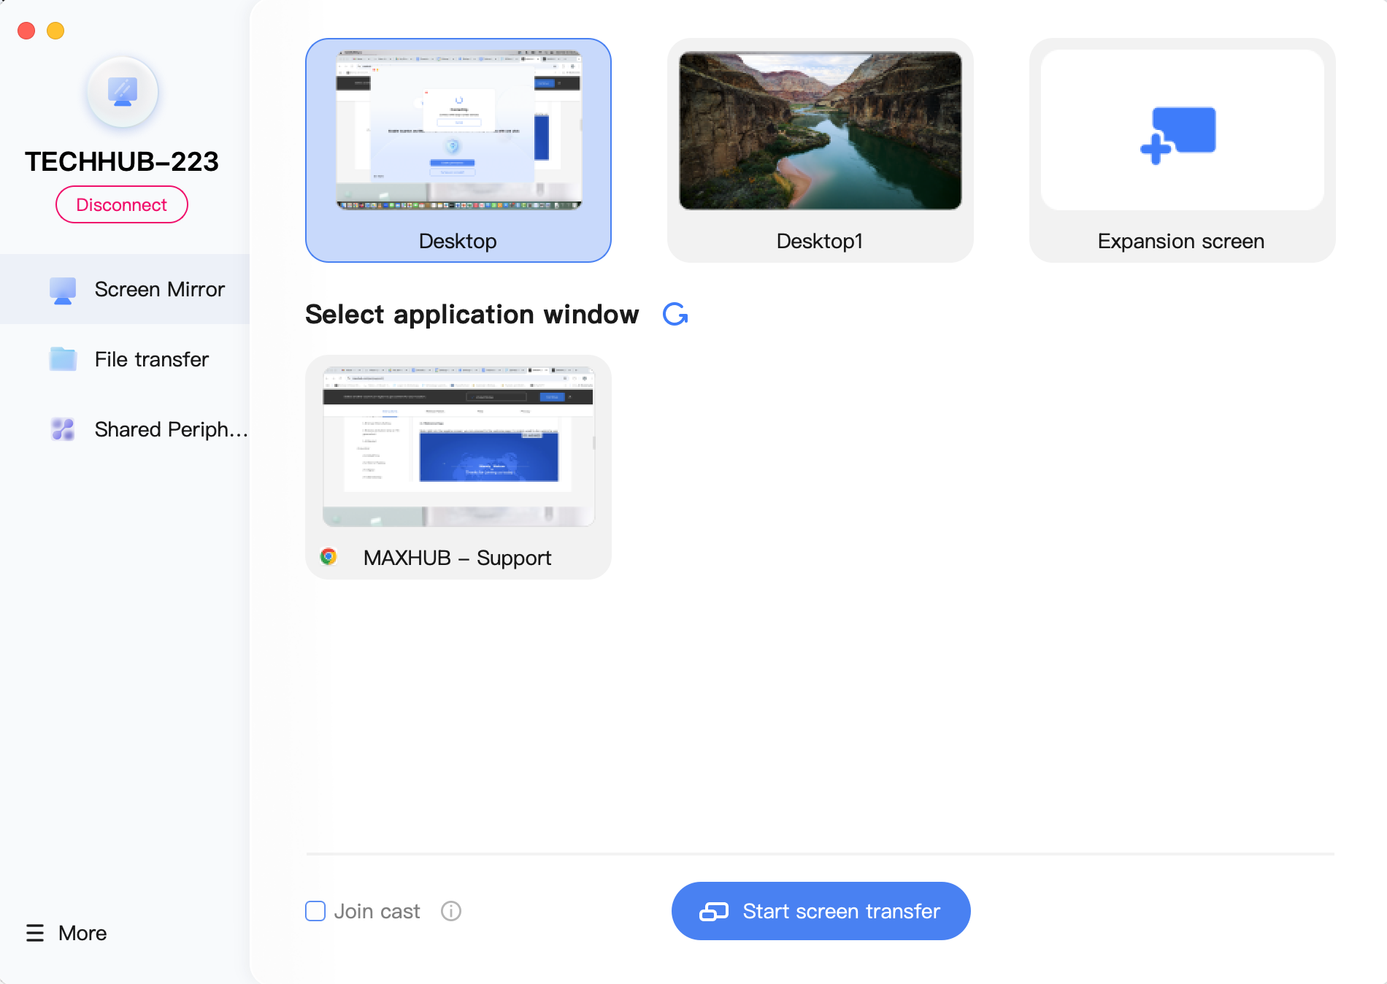Click the add expansion screen icon
The width and height of the screenshot is (1387, 984).
(1178, 134)
